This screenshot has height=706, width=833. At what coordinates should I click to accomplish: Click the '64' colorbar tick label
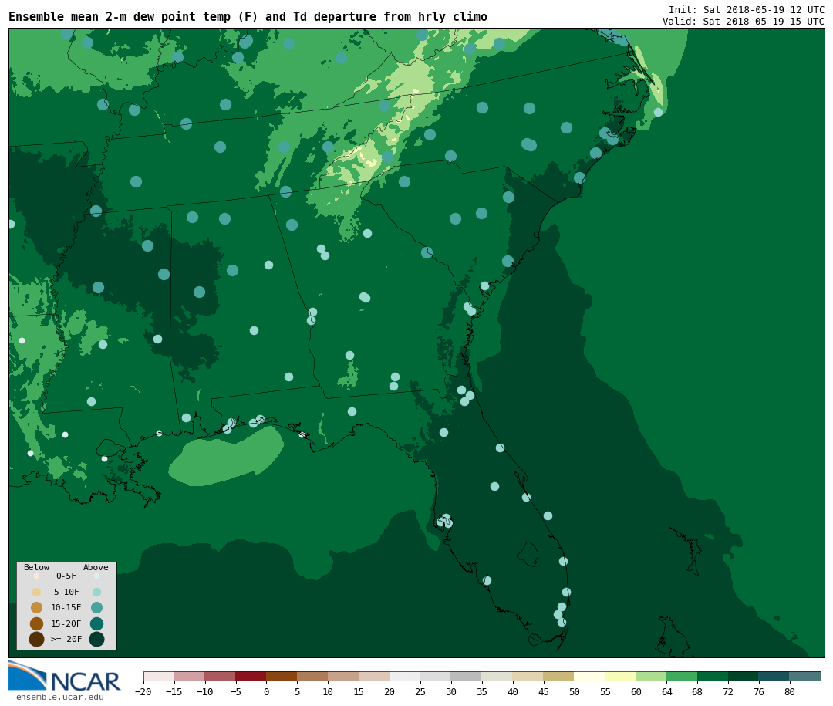point(666,691)
